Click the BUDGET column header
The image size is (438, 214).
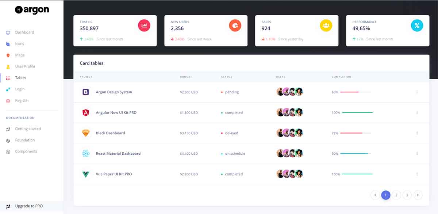186,77
